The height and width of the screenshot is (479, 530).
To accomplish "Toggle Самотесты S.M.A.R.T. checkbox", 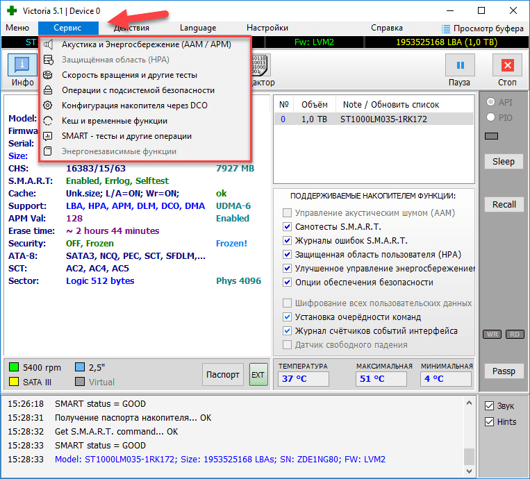I will tap(287, 227).
